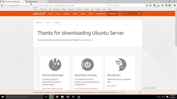The height and width of the screenshot is (99, 177).
Task: Open Community in the top site bar
Action: [43, 9]
